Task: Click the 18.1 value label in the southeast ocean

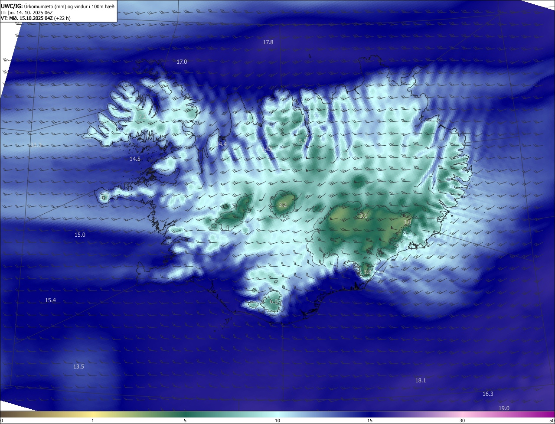Action: coord(421,380)
